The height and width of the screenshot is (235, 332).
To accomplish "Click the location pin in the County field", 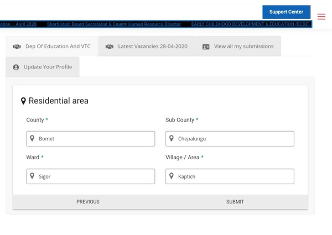I will (33, 139).
